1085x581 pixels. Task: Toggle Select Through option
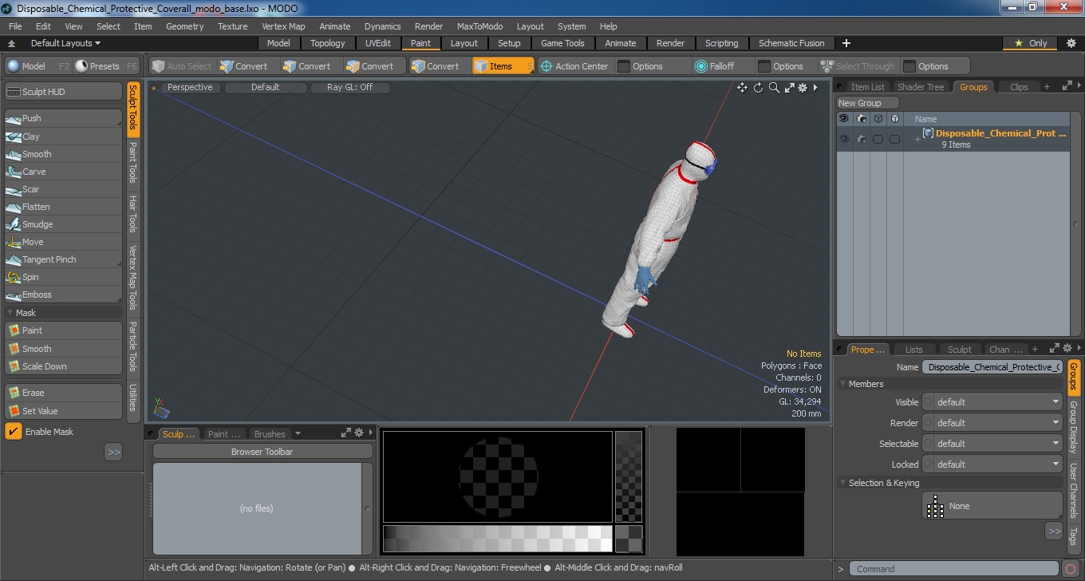(x=858, y=66)
